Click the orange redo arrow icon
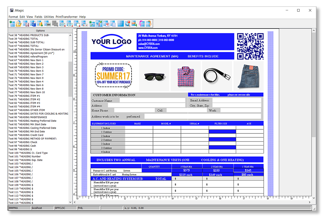Screen dimensions: 324x217 tap(149, 24)
